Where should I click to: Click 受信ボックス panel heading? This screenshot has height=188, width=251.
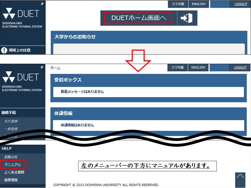pos(68,80)
